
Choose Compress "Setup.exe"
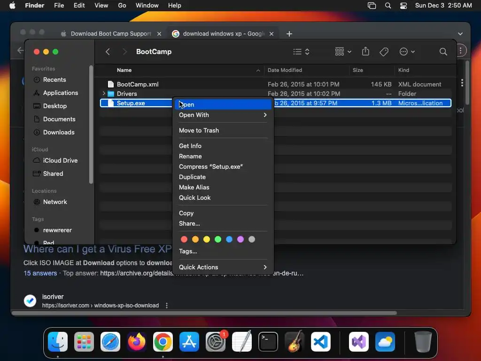[223, 166]
